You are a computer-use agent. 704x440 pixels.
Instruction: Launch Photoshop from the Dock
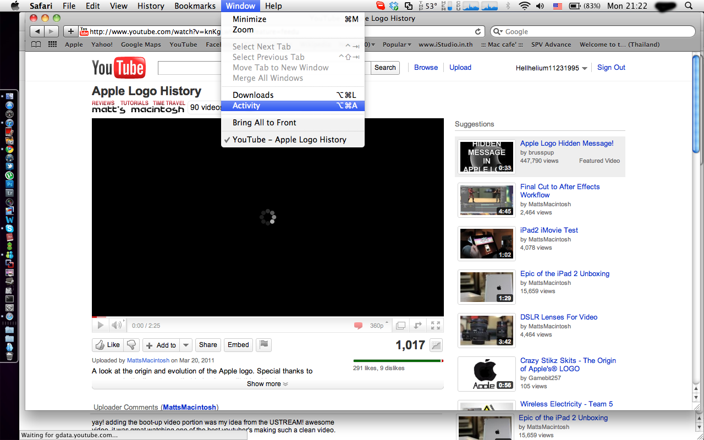pyautogui.click(x=9, y=184)
